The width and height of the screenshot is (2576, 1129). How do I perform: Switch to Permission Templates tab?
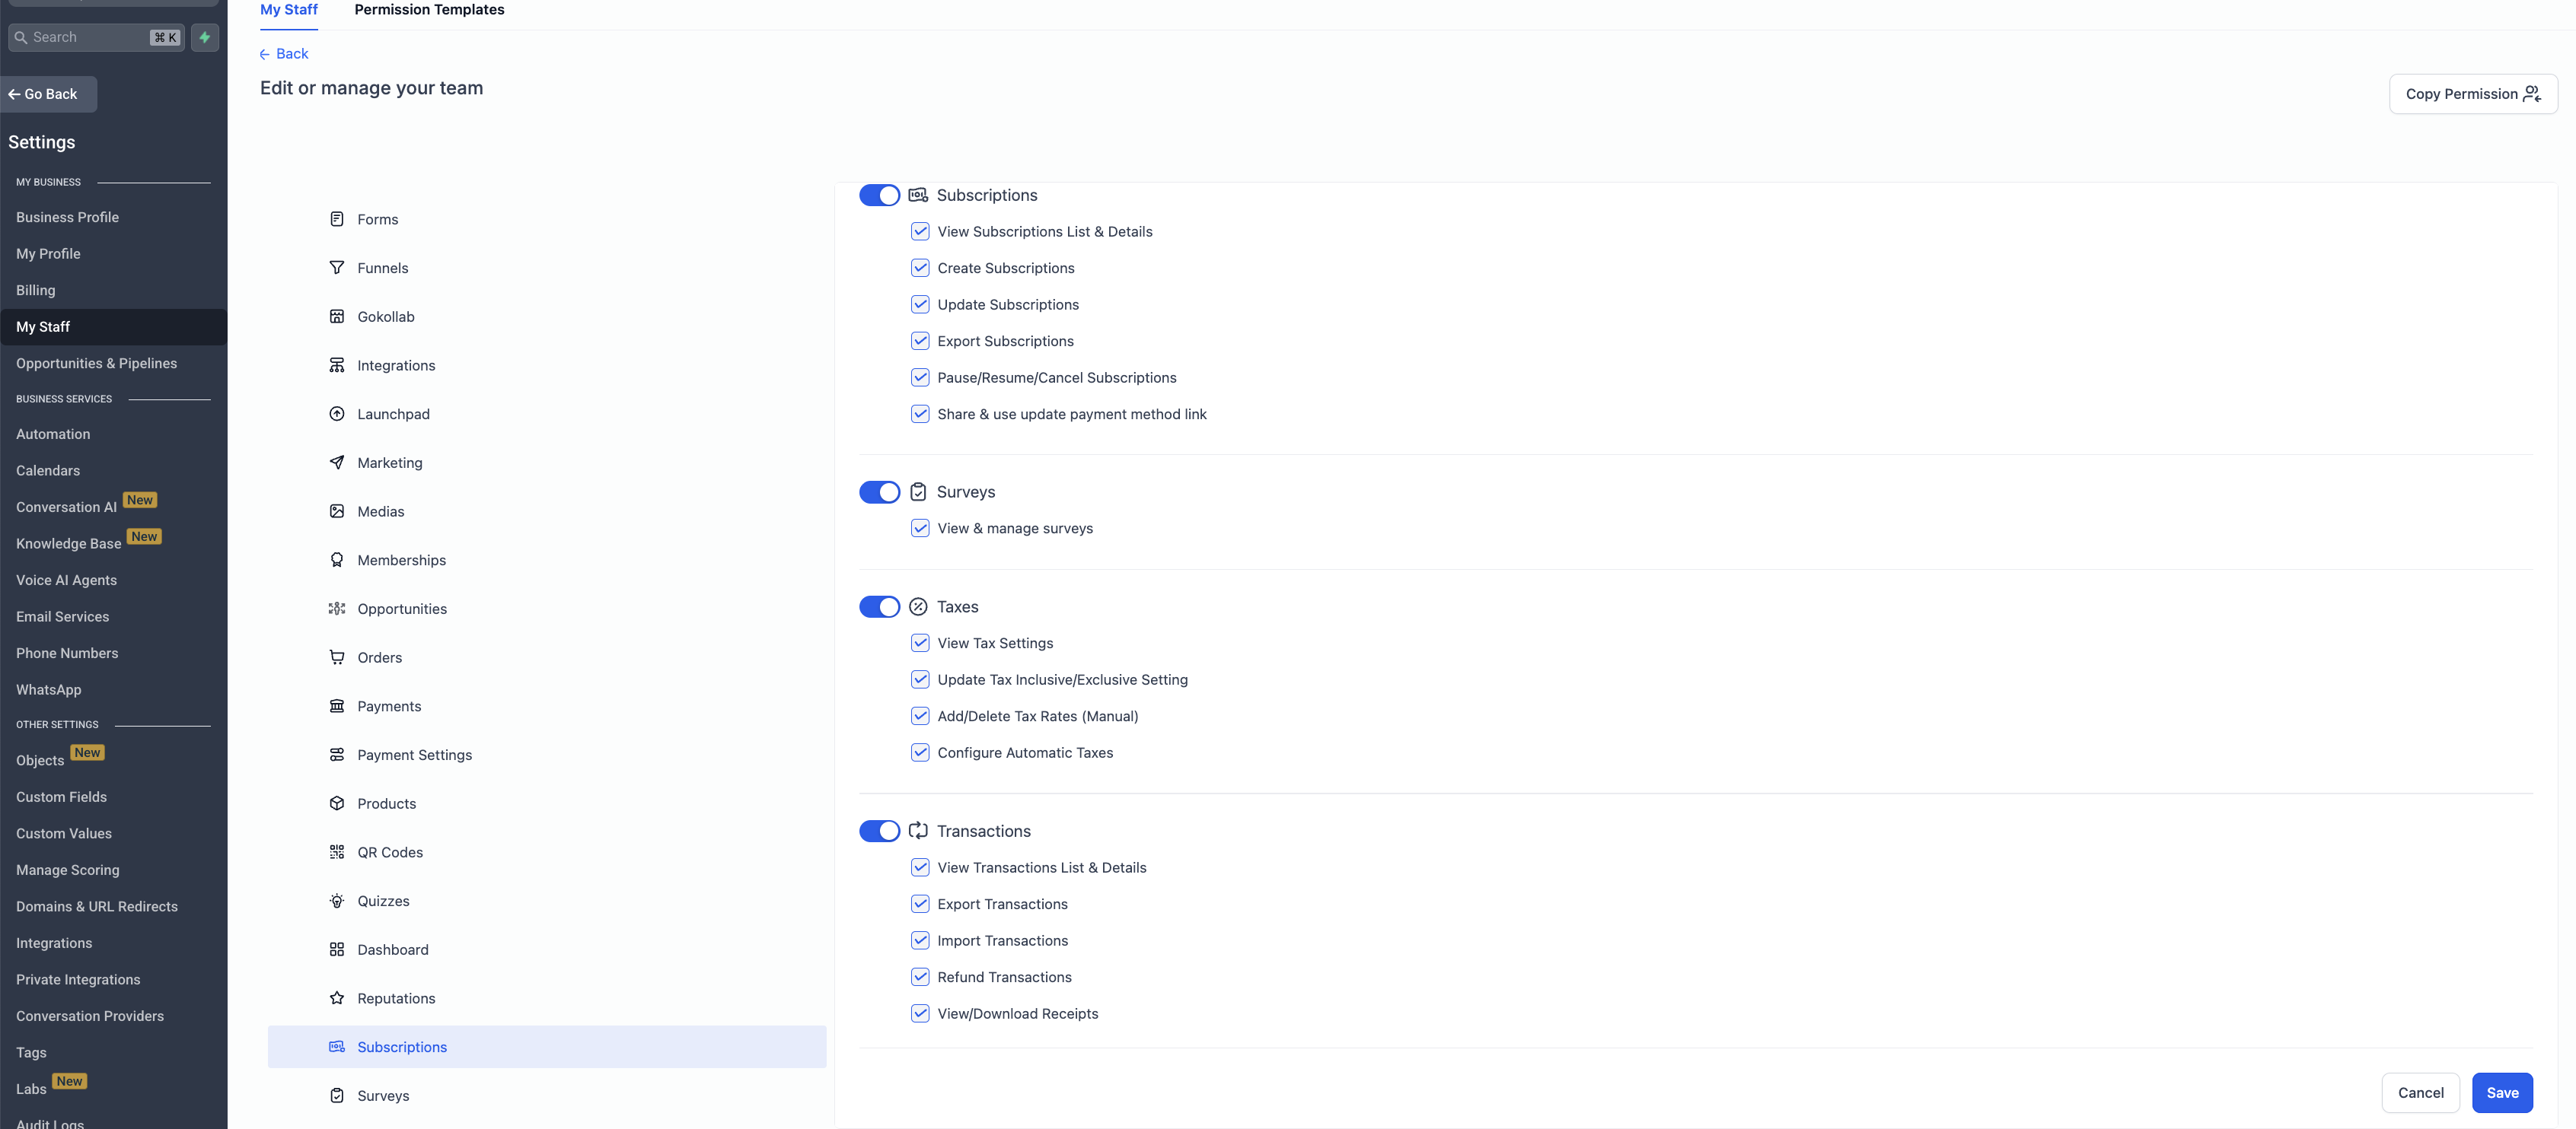coord(429,10)
